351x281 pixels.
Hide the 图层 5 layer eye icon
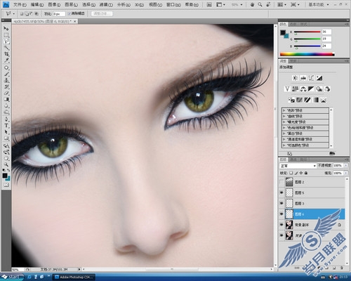click(x=282, y=192)
